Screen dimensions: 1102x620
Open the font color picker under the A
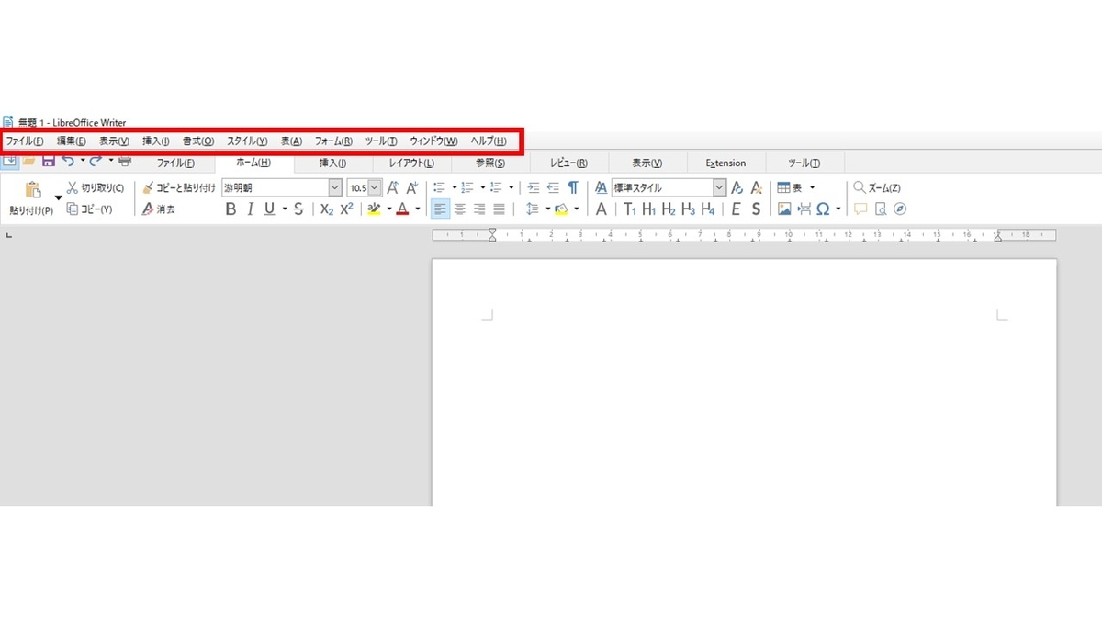tap(418, 209)
